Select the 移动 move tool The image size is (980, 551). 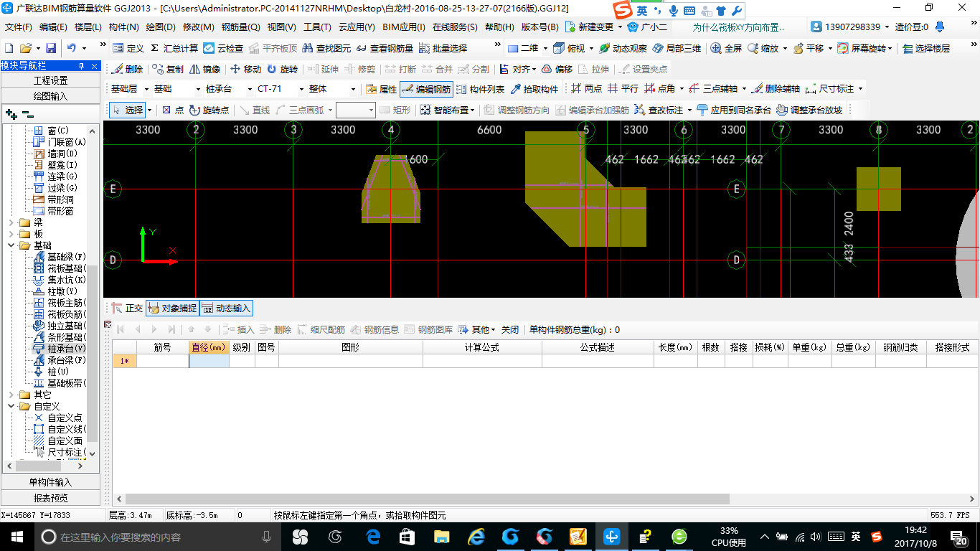(x=246, y=69)
